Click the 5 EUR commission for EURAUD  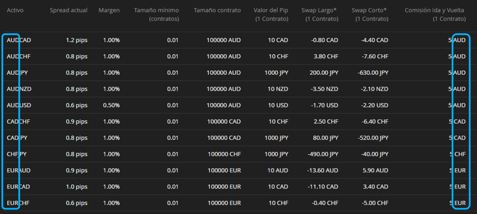pos(457,171)
